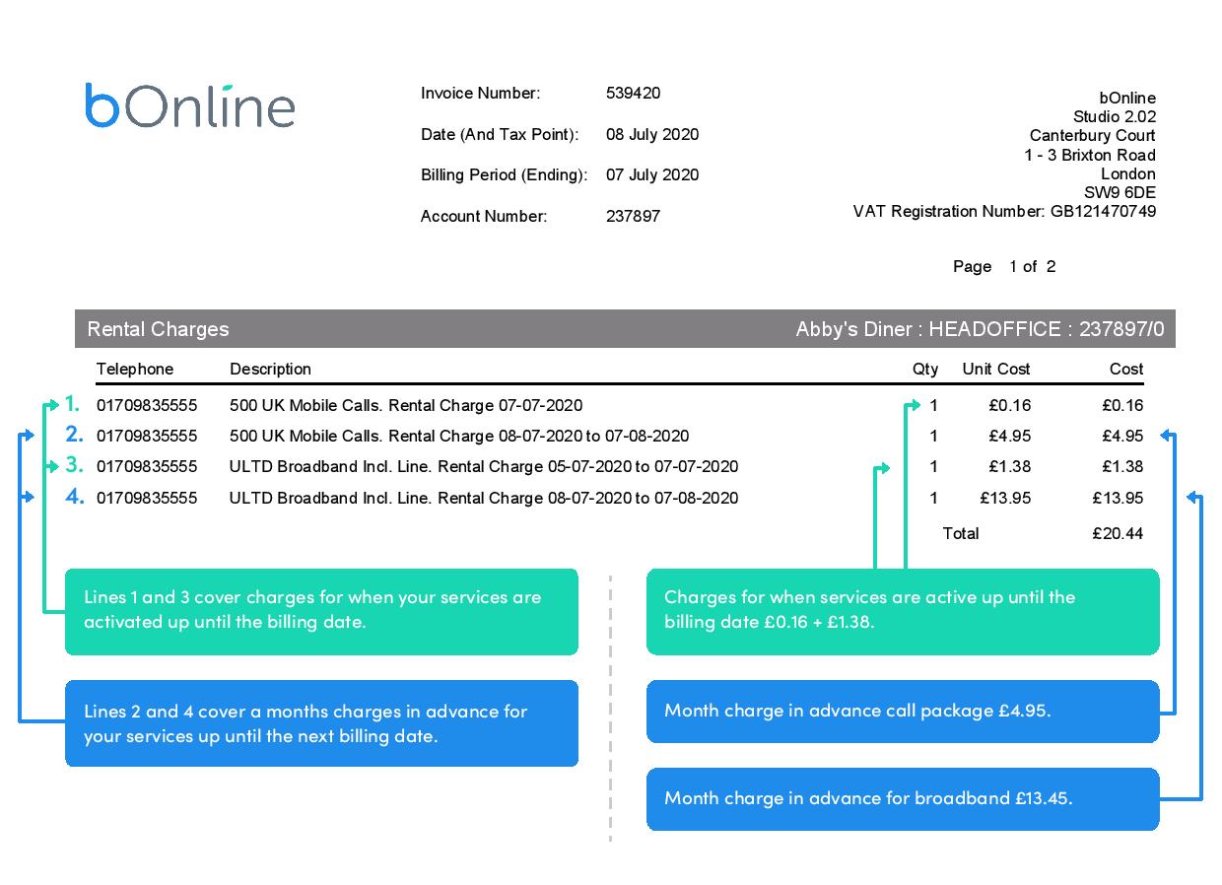Click the 'Lines 2 and 4 cover' blue box
Image resolution: width=1222 pixels, height=885 pixels.
[x=321, y=723]
